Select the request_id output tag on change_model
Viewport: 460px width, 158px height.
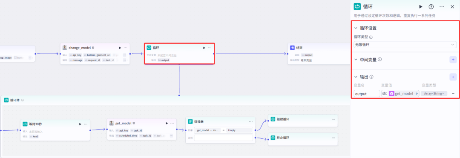tap(93, 60)
